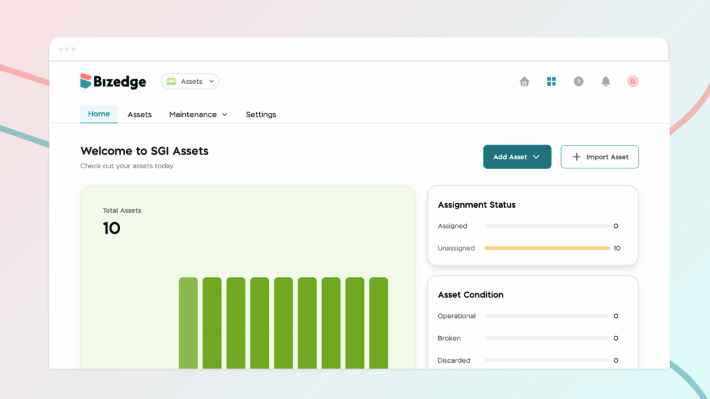Open the Add Asset dropdown arrow
This screenshot has height=399, width=710.
(536, 157)
